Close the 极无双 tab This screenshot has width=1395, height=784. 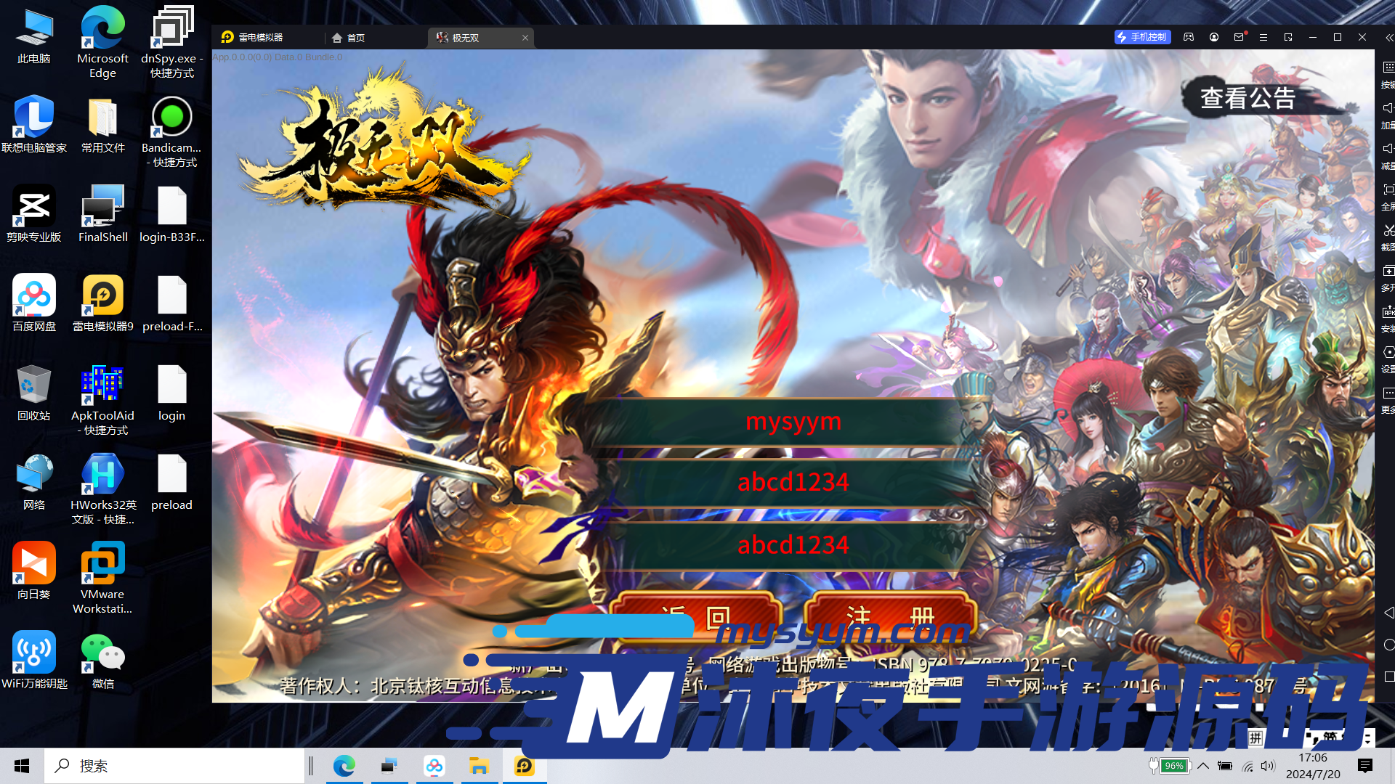(x=525, y=38)
